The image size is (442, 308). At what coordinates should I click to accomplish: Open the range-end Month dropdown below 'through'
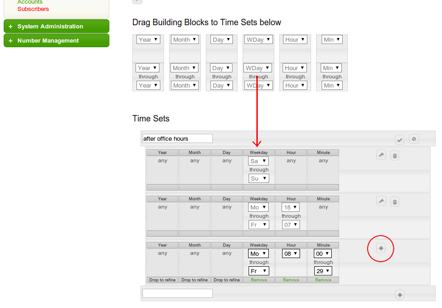185,86
